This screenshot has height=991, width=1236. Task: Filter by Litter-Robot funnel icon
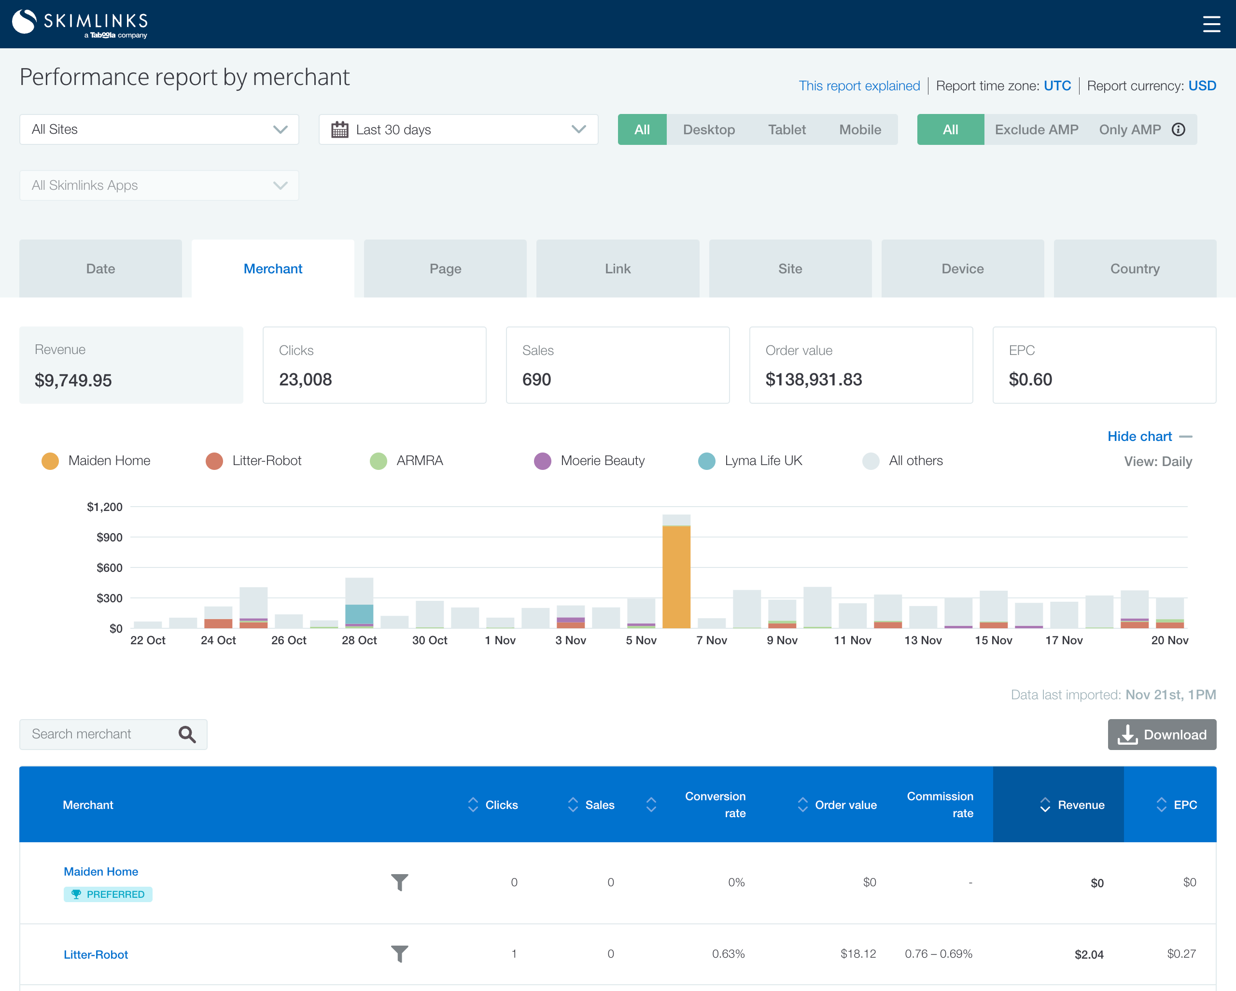pyautogui.click(x=400, y=954)
